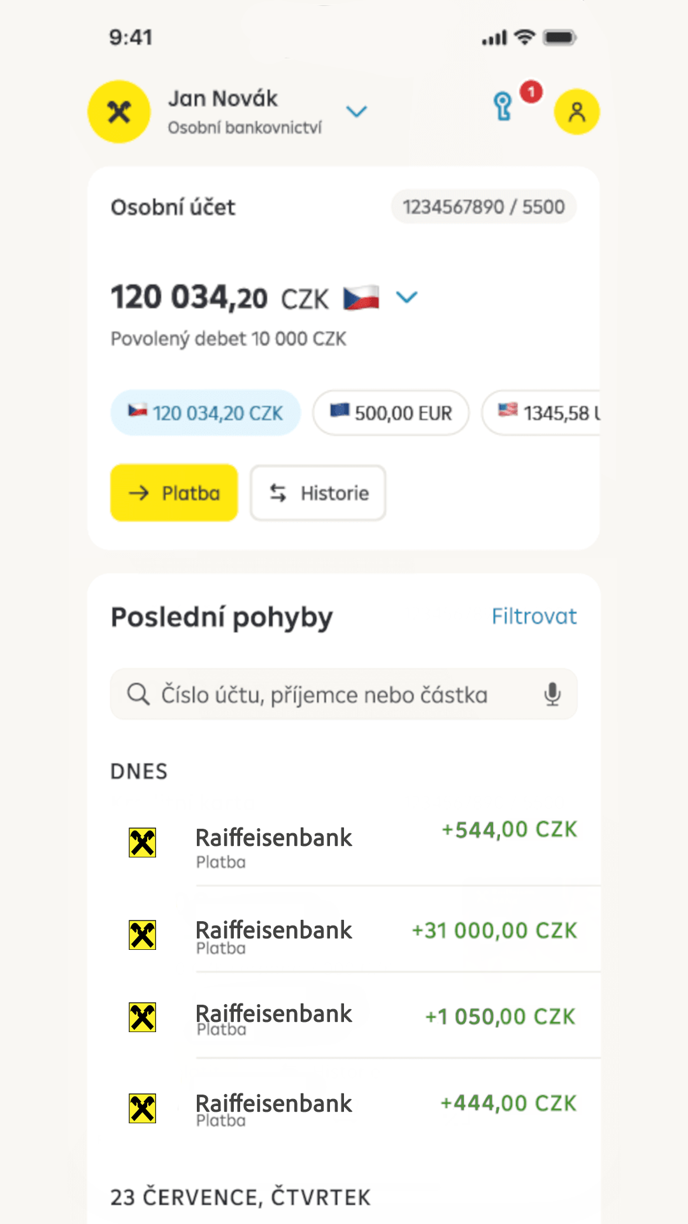
Task: Select the 120 034,20 CZK currency chip
Action: tap(205, 413)
